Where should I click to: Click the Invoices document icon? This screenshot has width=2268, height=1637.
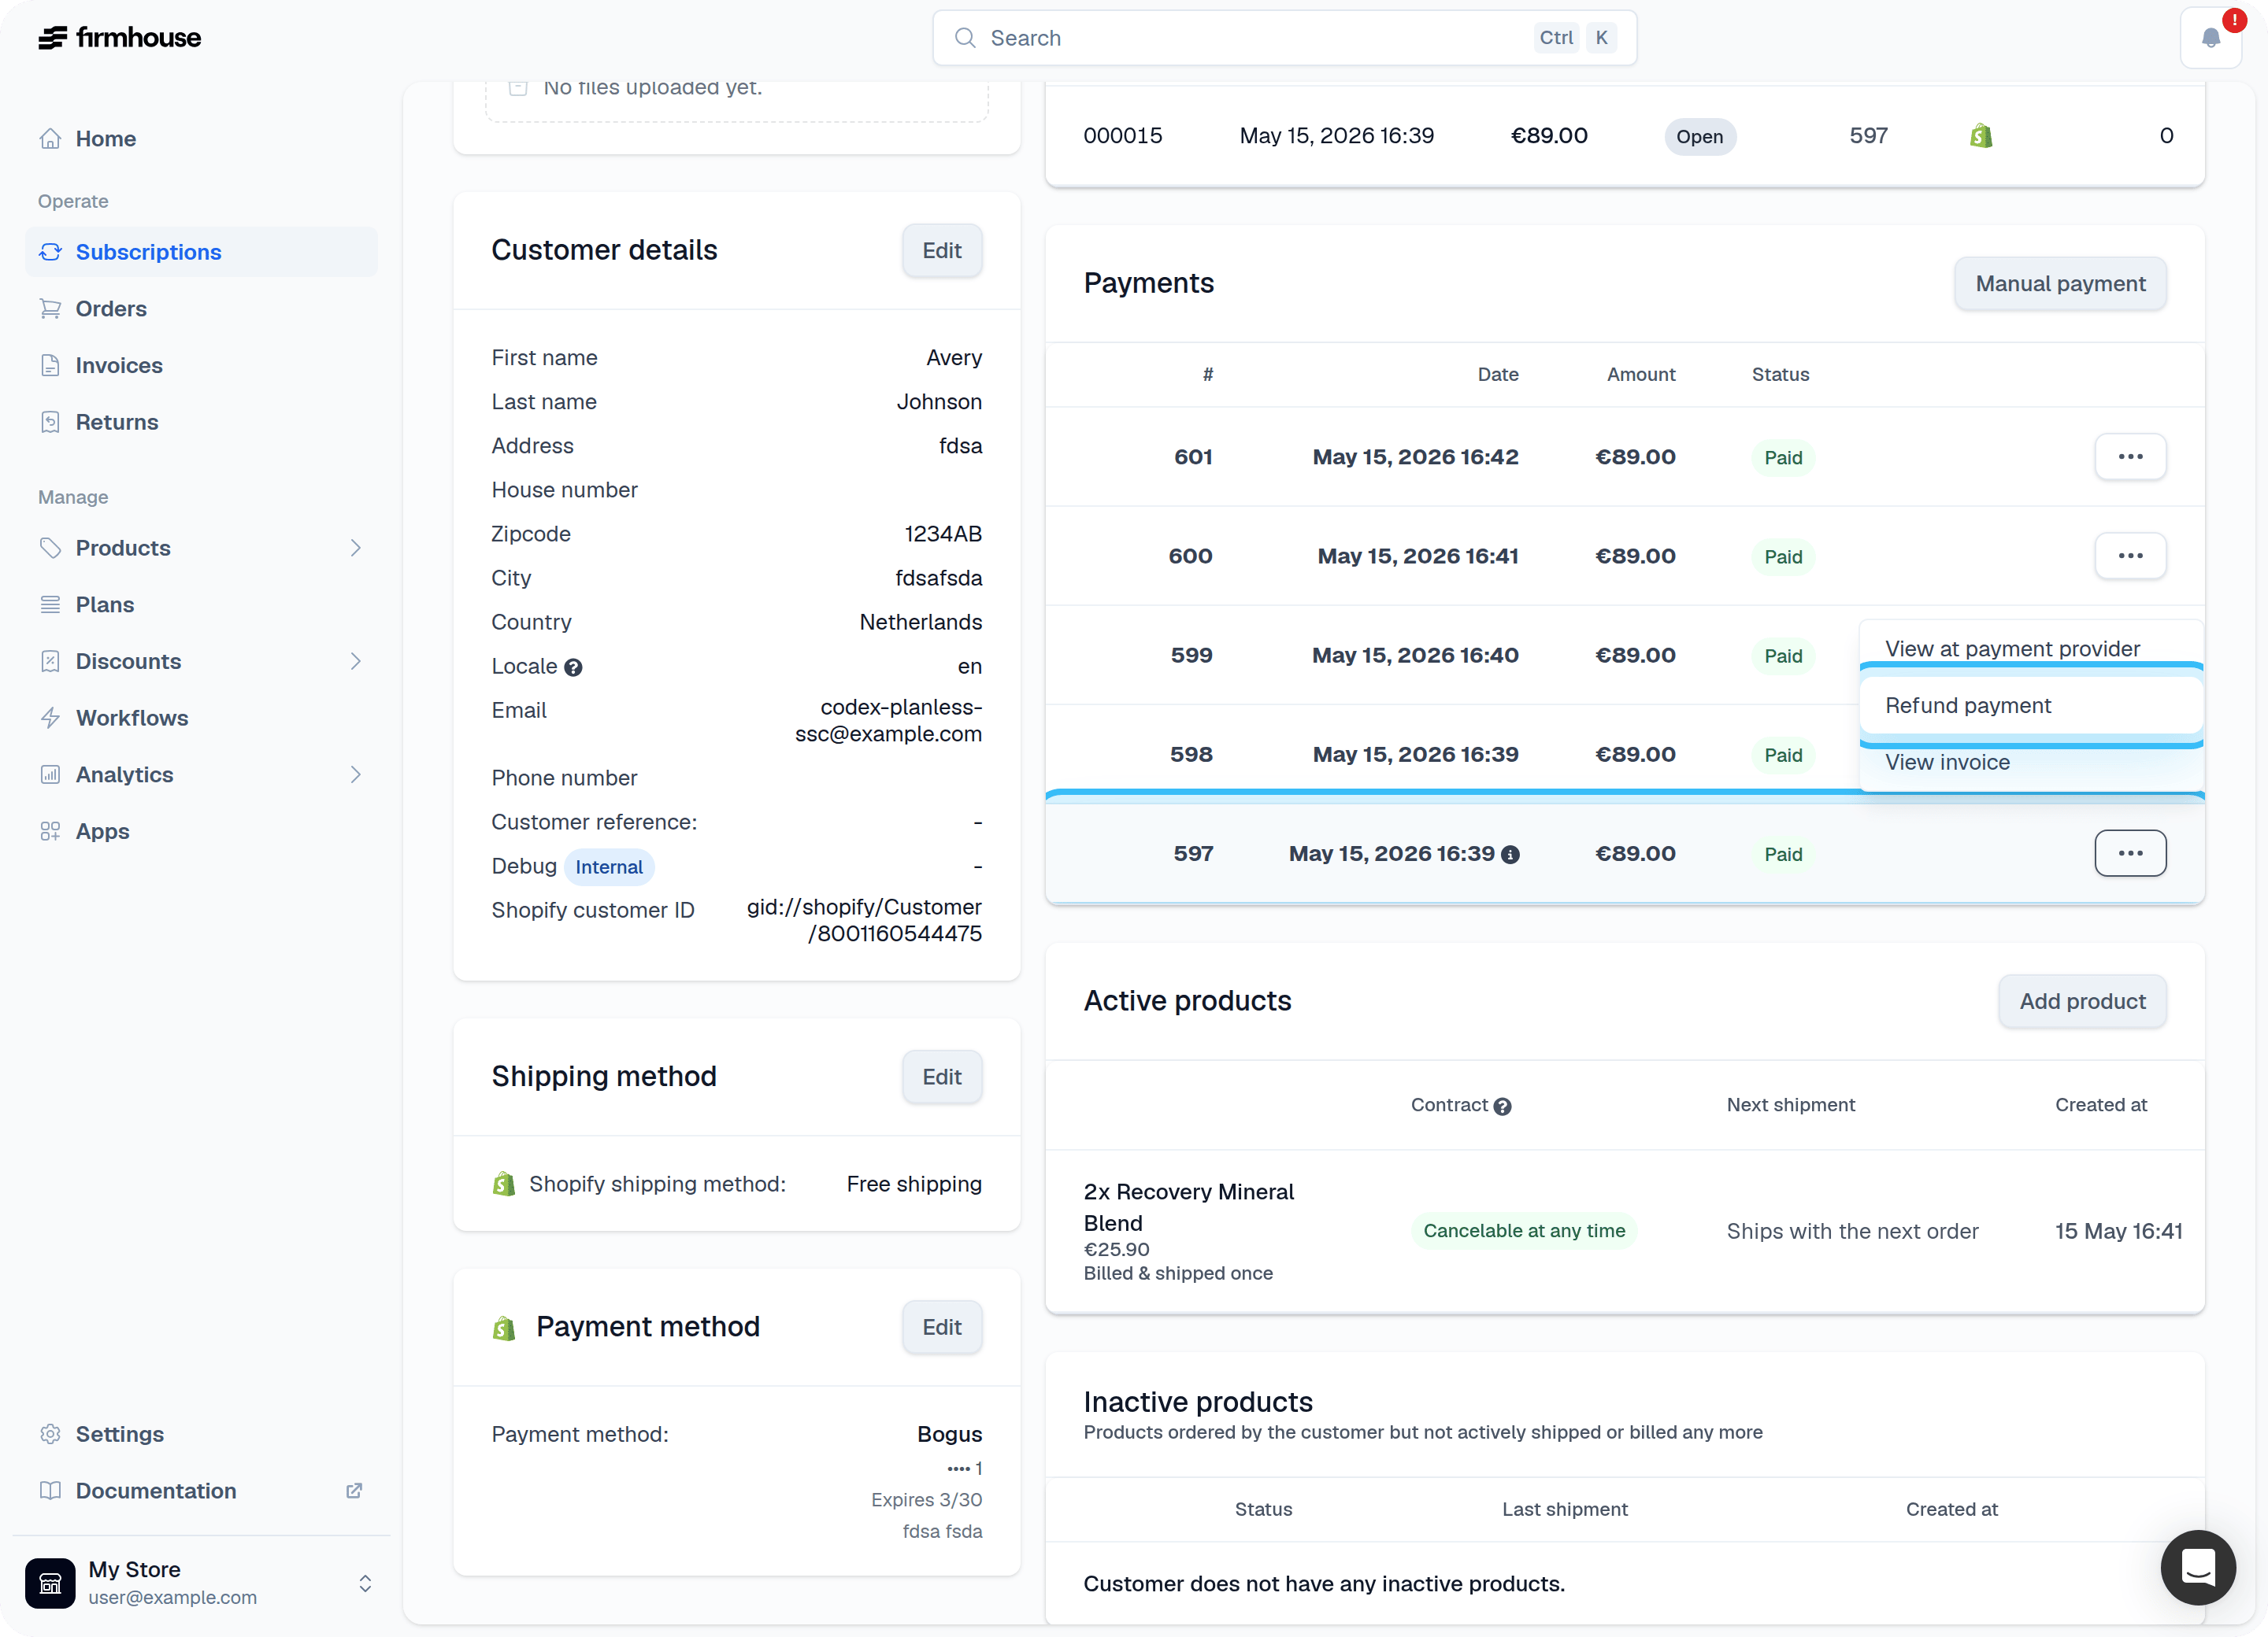[50, 366]
